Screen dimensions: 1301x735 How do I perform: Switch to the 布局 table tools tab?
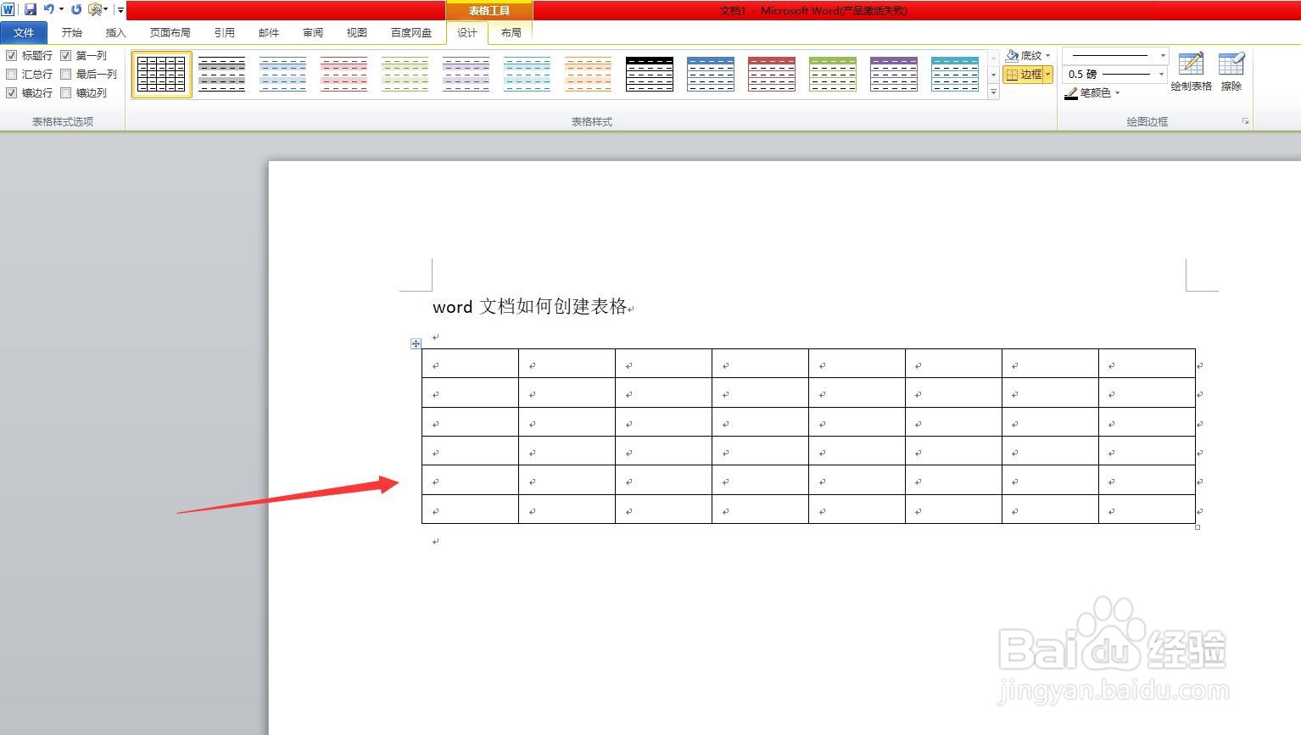(x=511, y=32)
